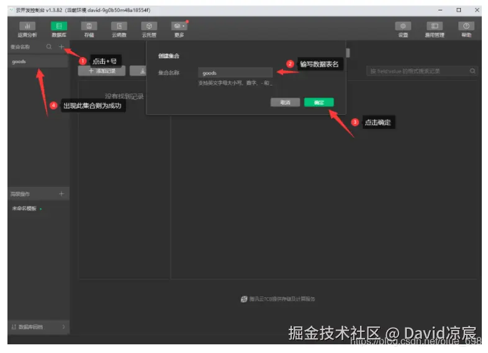Click the plus icon beside 高级操作
The width and height of the screenshot is (488, 353).
click(x=61, y=194)
